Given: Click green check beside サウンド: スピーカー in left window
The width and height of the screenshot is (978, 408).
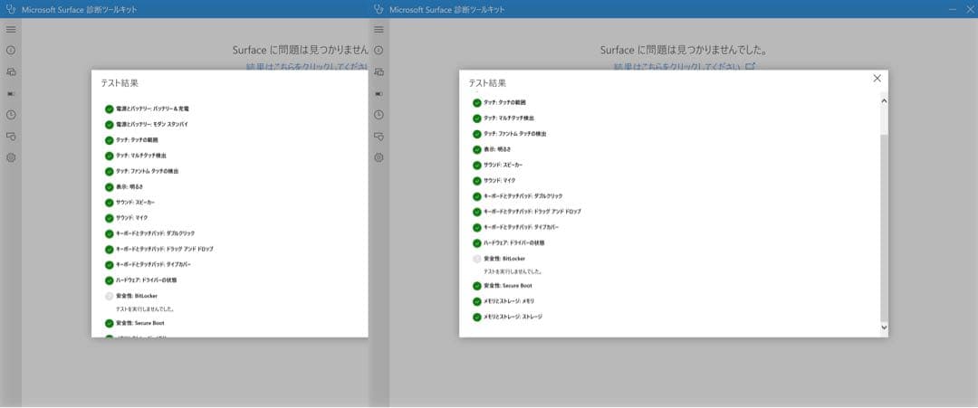Looking at the screenshot, I should click(x=110, y=203).
